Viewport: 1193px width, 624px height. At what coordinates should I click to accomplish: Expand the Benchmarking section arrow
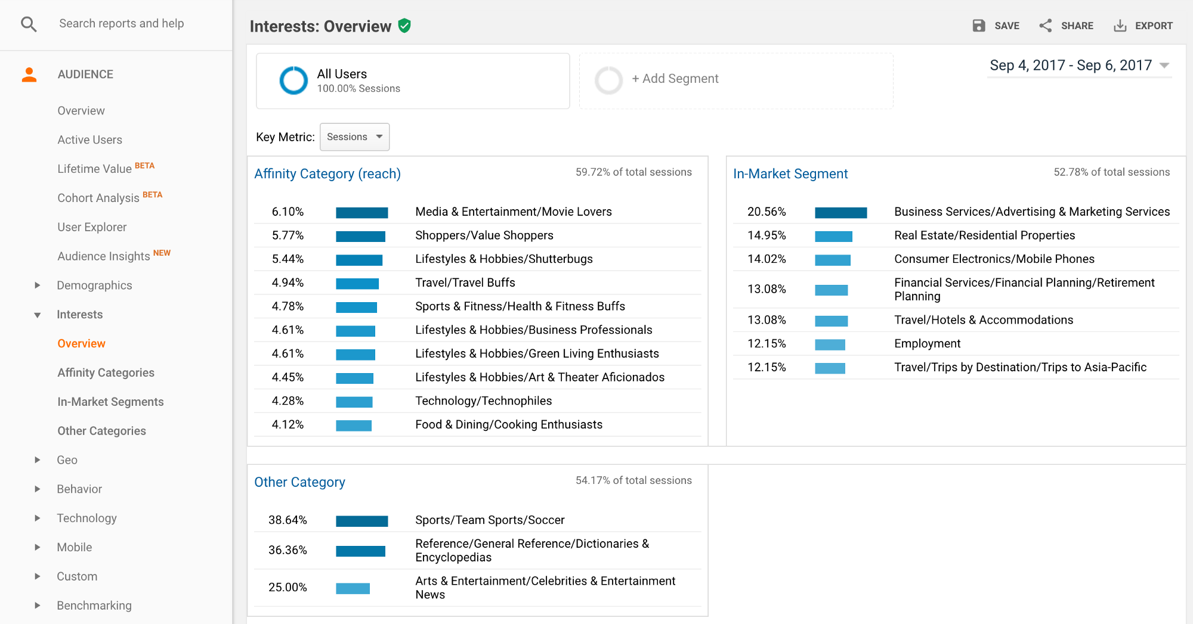tap(38, 606)
